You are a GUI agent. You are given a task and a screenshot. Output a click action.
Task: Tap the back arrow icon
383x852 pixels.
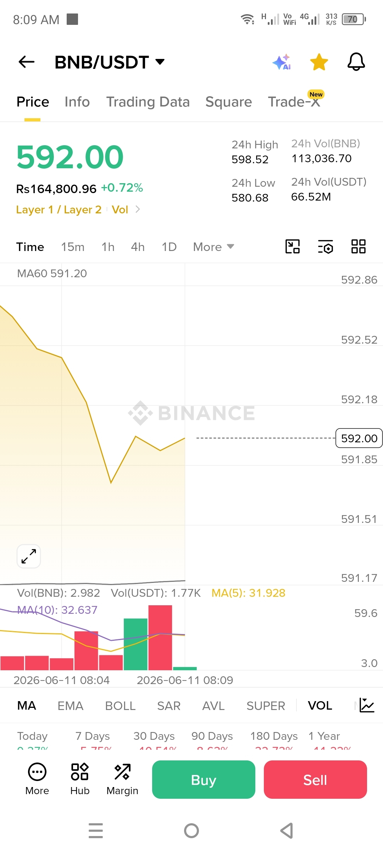pos(27,62)
